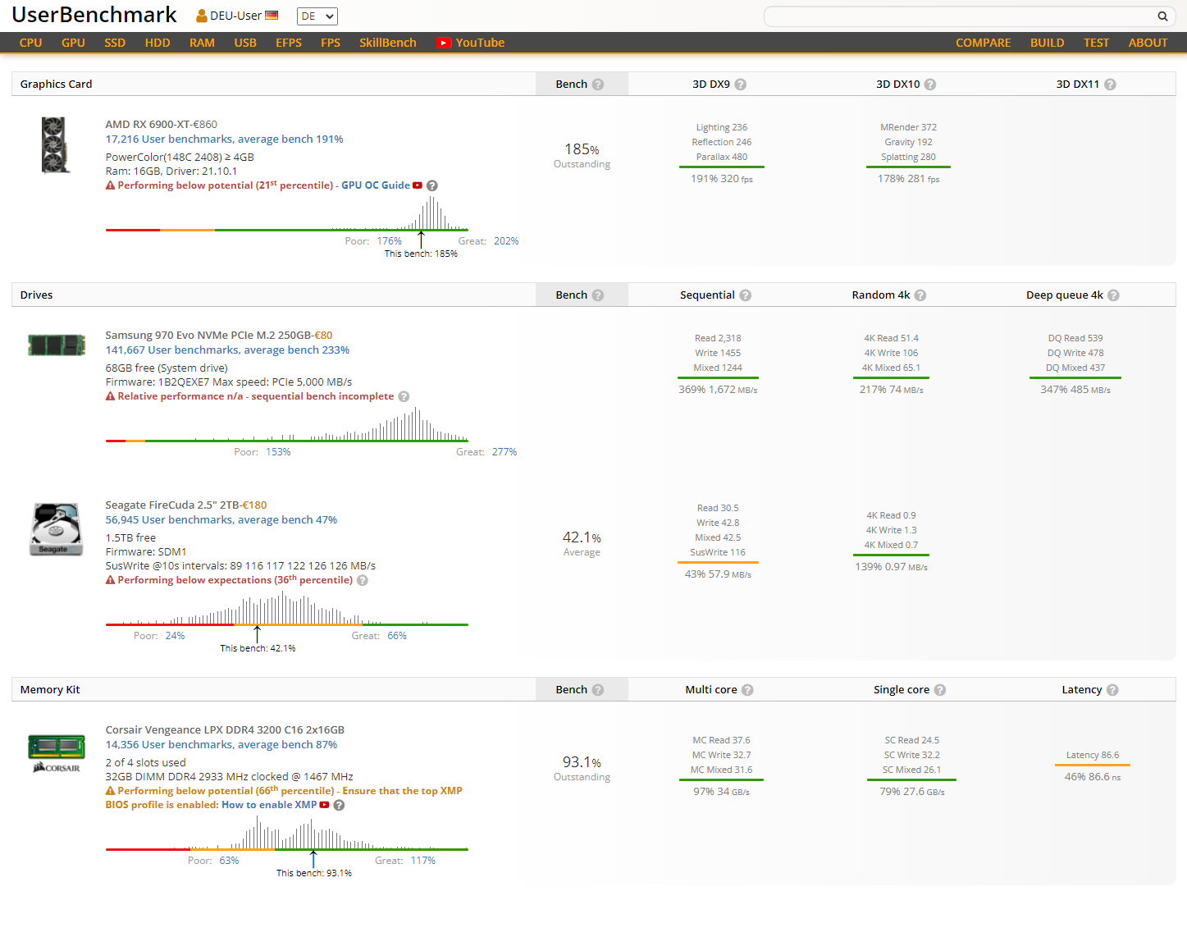This screenshot has height=937, width=1187.
Task: Open the BUILD page
Action: click(x=1048, y=43)
